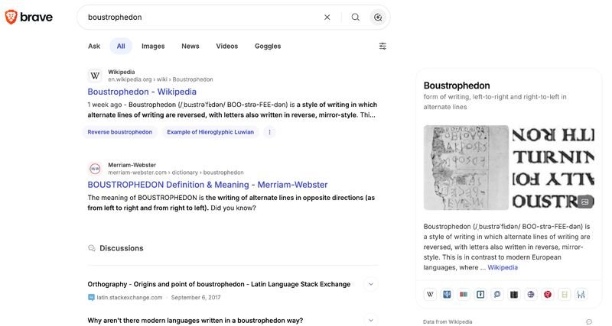Select the All results tab
The image size is (612, 326).
coord(121,46)
